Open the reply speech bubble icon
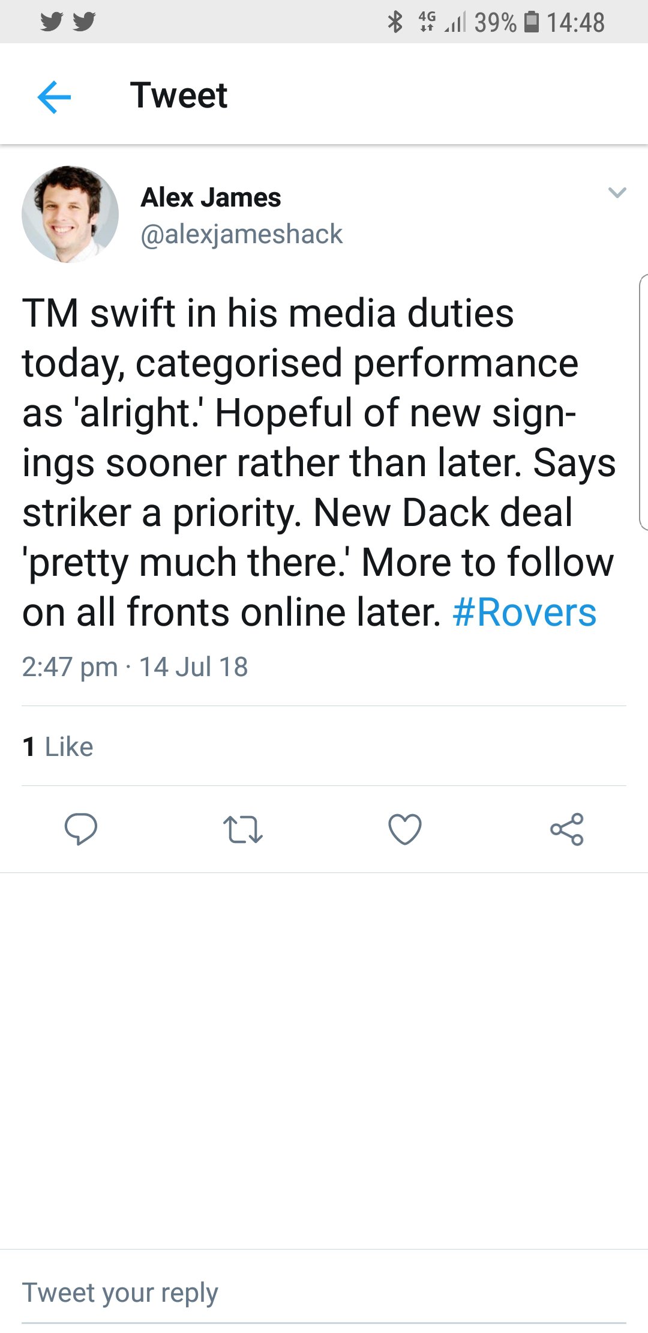The height and width of the screenshot is (1333, 648). pyautogui.click(x=81, y=829)
